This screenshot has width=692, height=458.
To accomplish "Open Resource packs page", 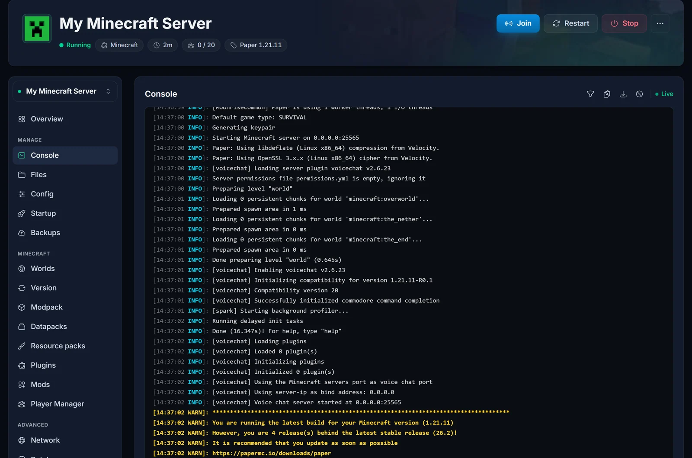I will [65, 346].
